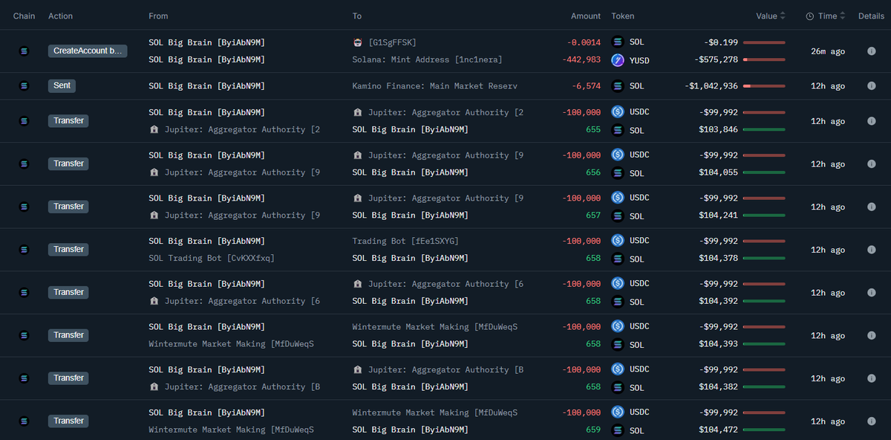Toggle the sort arrows beside Value header

point(783,16)
